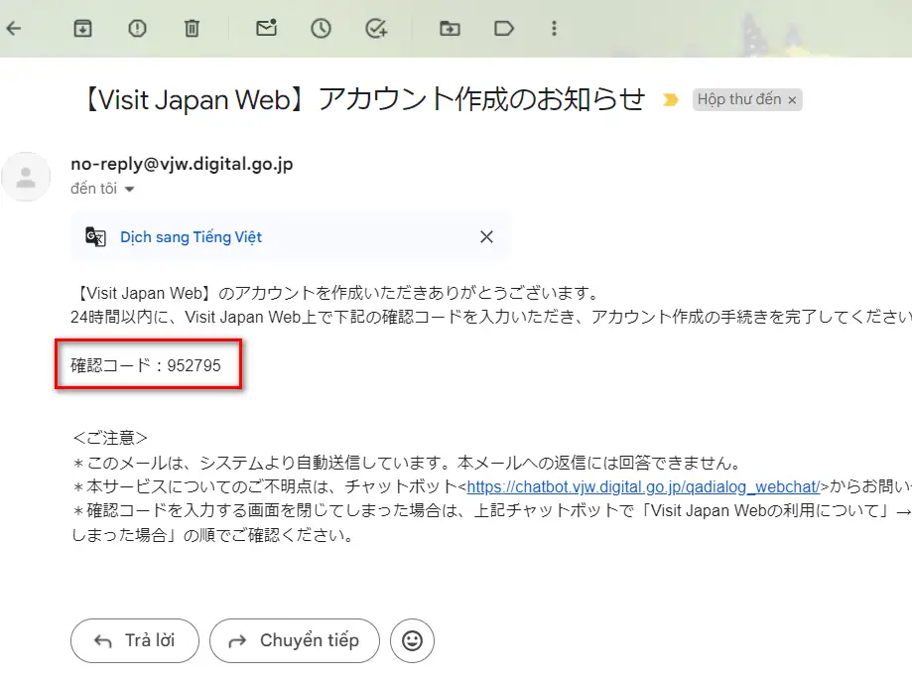
Task: Open the Labels icon
Action: 504,29
